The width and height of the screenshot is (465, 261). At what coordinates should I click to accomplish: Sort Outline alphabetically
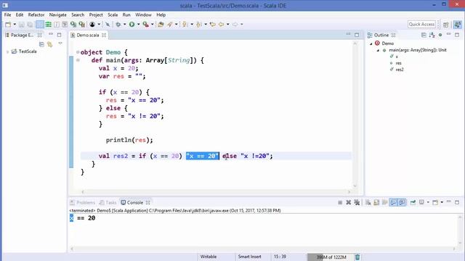click(x=432, y=35)
